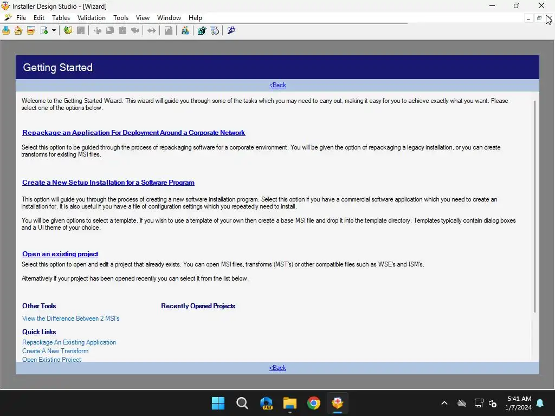Open Repackage an Application For Deployment link
The height and width of the screenshot is (416, 555).
point(133,133)
